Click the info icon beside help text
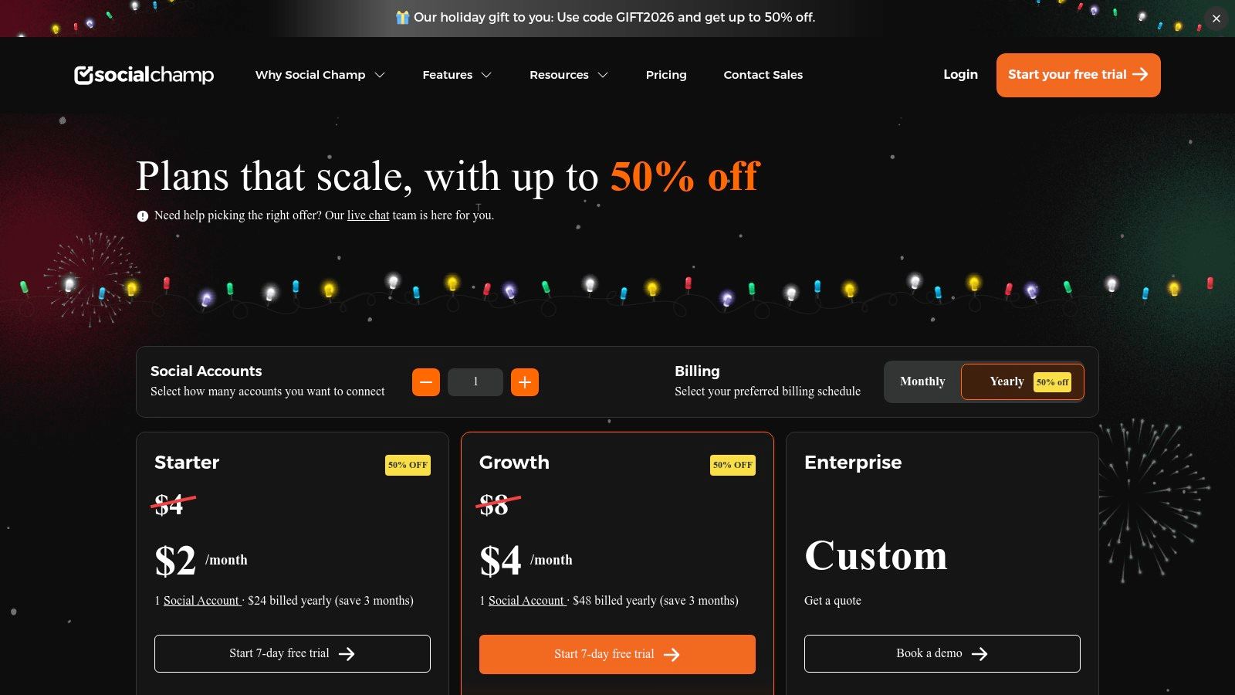The height and width of the screenshot is (695, 1235). (x=143, y=216)
